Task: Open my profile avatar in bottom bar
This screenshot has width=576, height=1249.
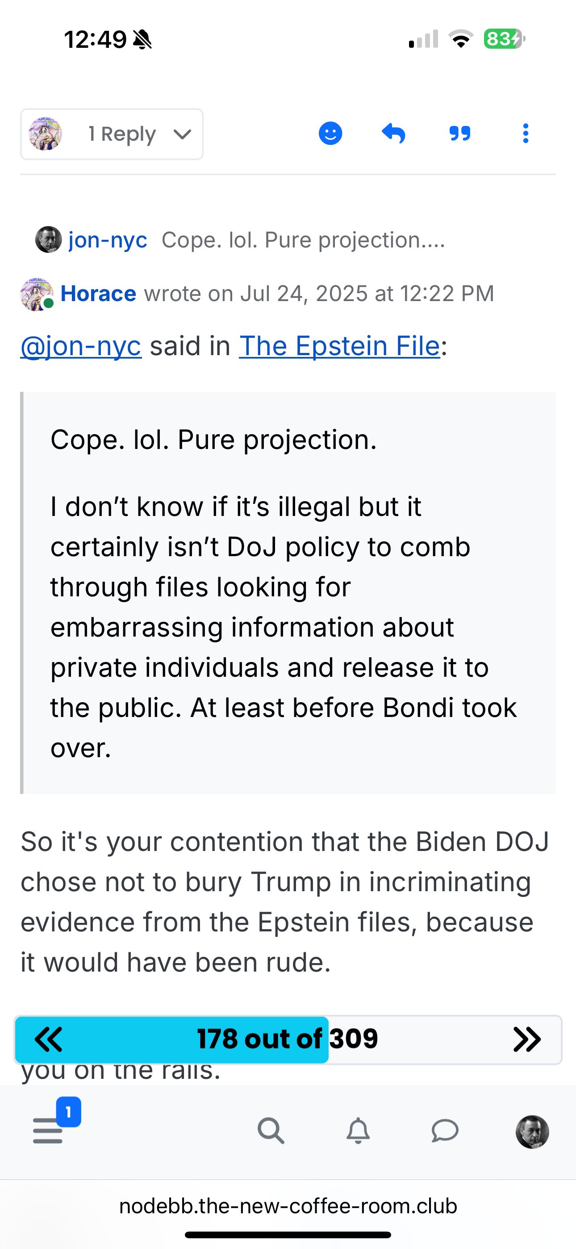Action: click(532, 1132)
